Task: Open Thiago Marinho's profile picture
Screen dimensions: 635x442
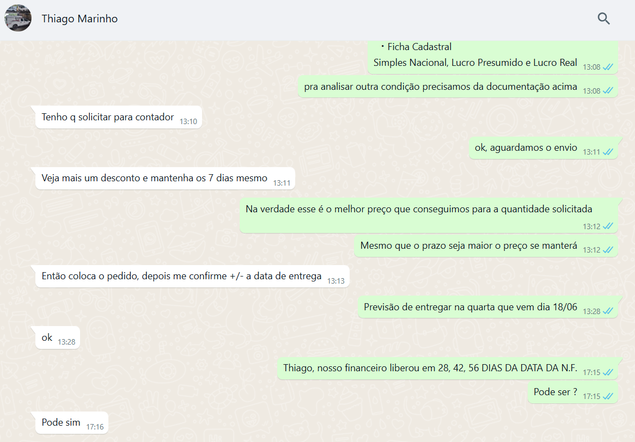Action: 18,18
